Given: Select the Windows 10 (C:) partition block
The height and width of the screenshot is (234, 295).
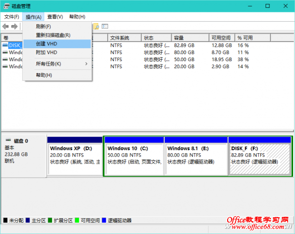Looking at the screenshot, I should click(x=134, y=156).
